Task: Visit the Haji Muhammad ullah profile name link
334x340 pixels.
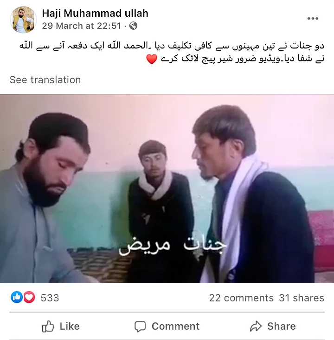Action: pos(95,13)
